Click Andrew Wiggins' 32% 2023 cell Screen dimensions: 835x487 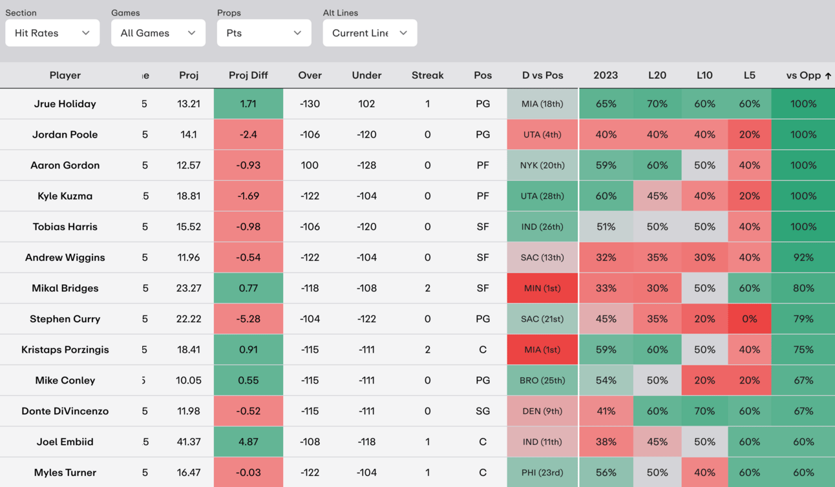point(606,257)
